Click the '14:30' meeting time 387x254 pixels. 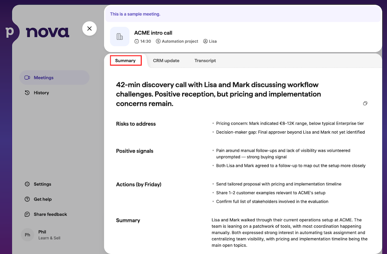[x=146, y=41]
